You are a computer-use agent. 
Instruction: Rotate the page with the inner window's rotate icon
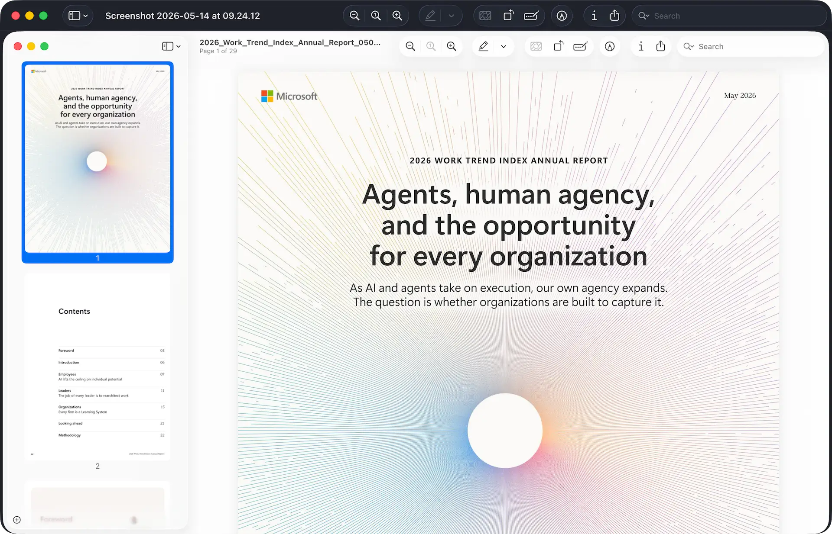click(559, 46)
